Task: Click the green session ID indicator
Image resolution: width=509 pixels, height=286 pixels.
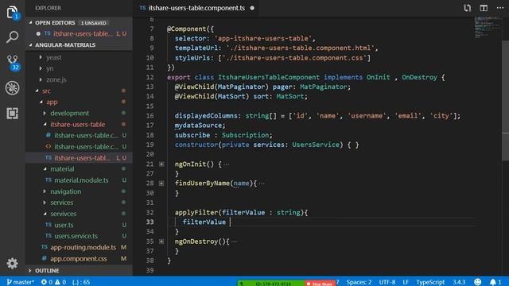Action: click(270, 284)
